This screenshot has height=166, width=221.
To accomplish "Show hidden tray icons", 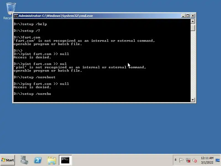I will pos(175,160).
